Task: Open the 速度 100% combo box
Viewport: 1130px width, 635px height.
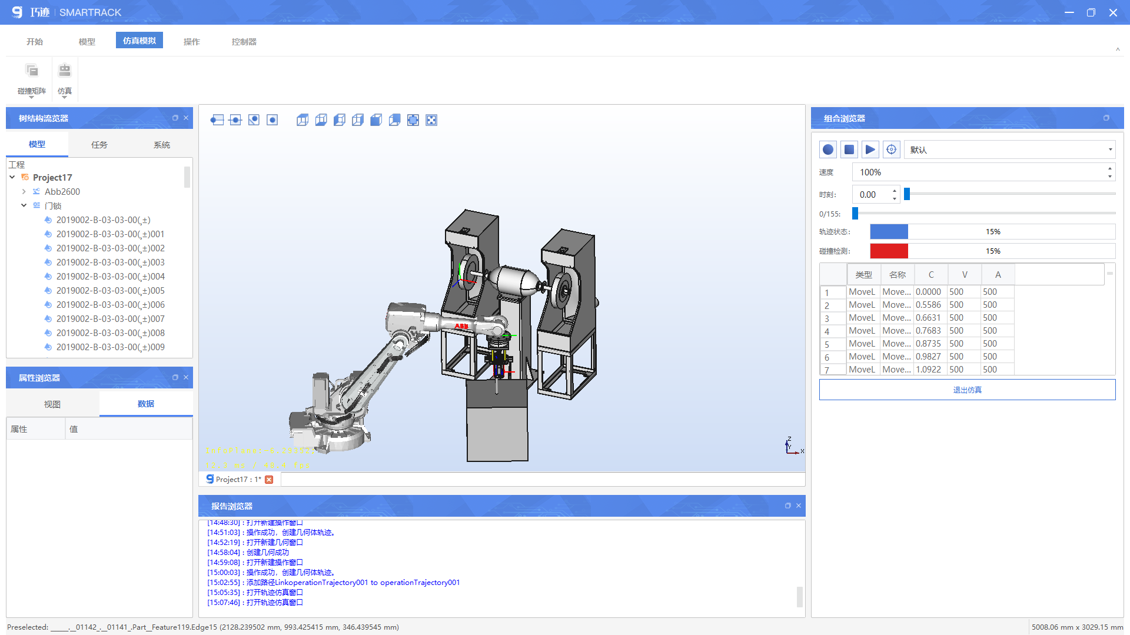Action: (983, 172)
